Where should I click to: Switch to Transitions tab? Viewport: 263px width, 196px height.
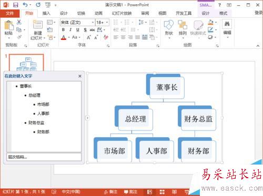(81, 13)
